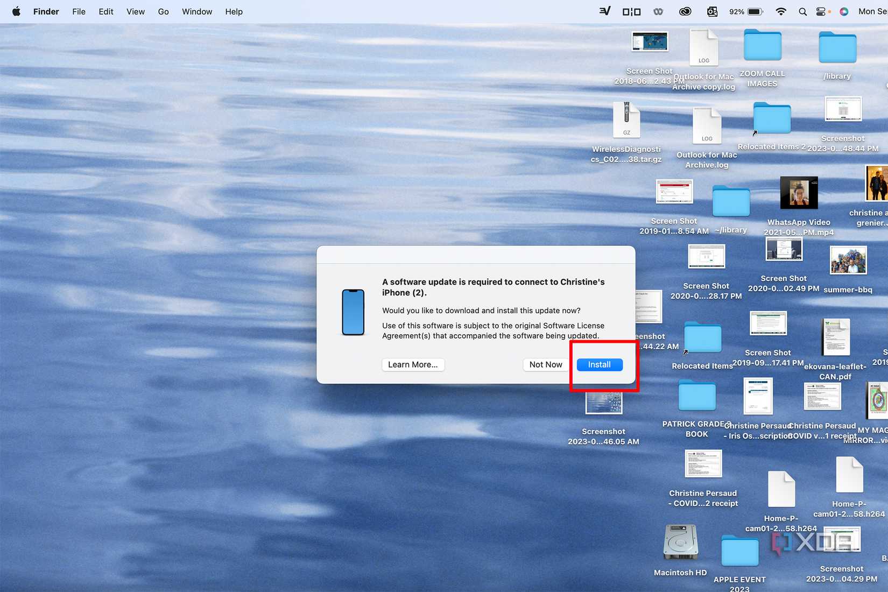Open the Go menu

[164, 11]
